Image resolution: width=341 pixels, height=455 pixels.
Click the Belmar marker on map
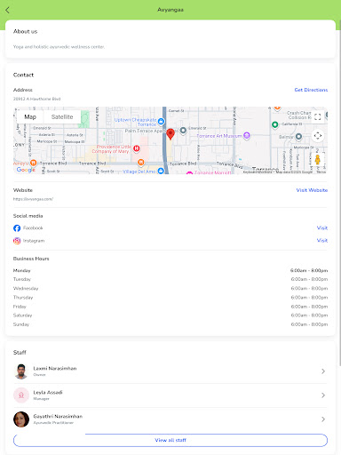pos(298,137)
